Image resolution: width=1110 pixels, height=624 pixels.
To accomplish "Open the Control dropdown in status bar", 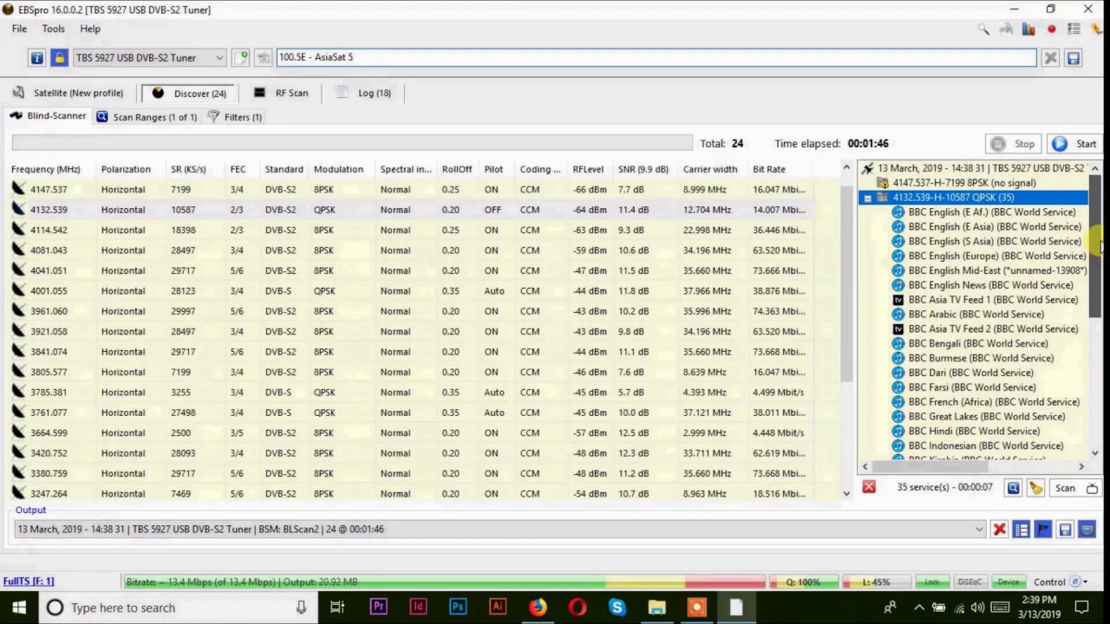I will [1060, 582].
